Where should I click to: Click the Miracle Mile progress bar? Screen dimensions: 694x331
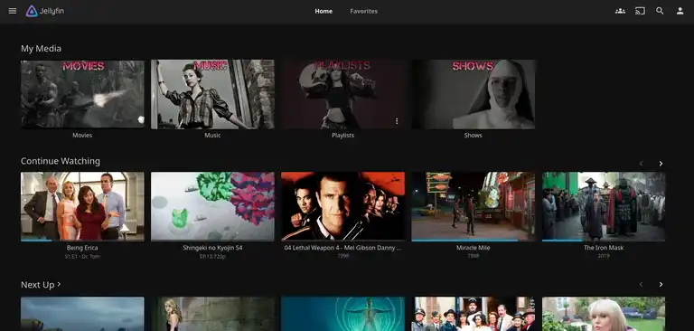pos(474,241)
